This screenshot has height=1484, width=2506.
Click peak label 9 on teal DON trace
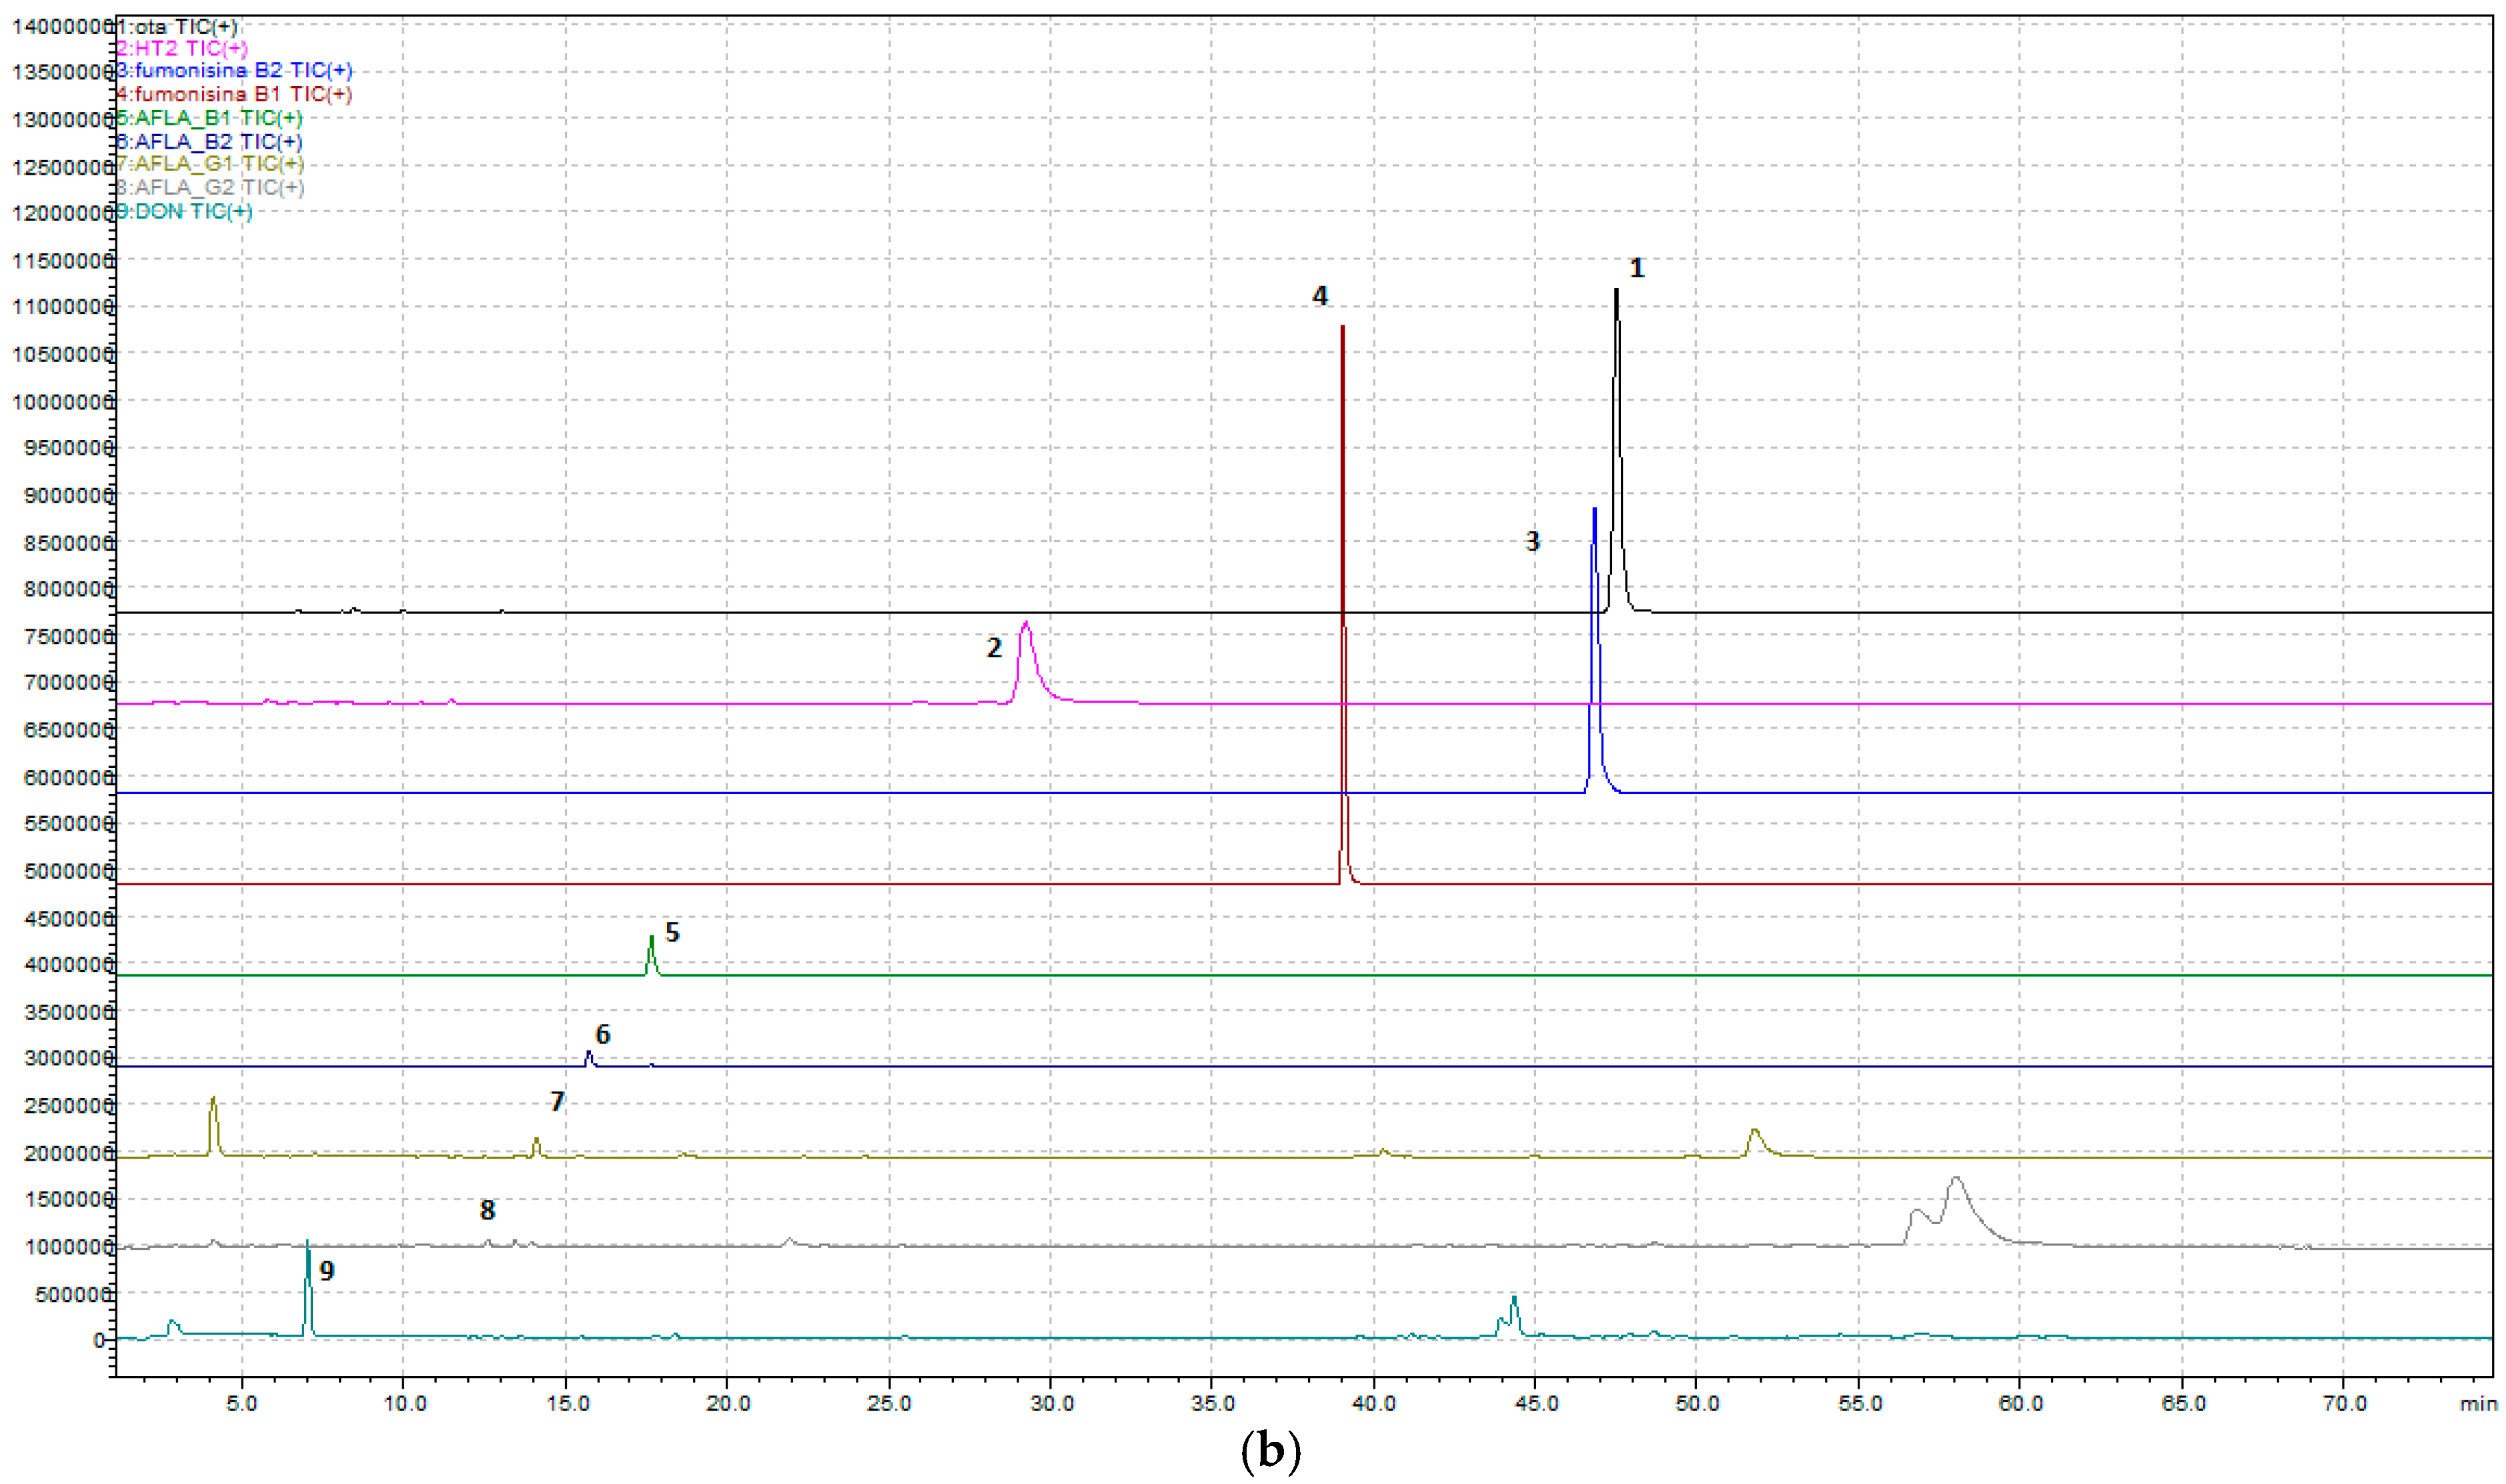326,1271
